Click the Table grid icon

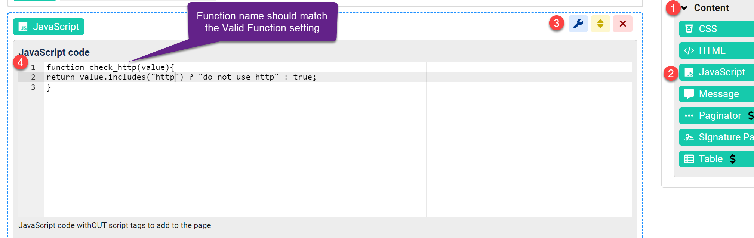(689, 159)
